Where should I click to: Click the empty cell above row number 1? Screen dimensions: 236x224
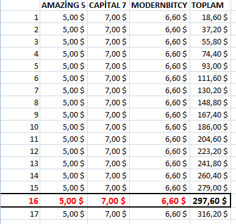(x=20, y=5)
